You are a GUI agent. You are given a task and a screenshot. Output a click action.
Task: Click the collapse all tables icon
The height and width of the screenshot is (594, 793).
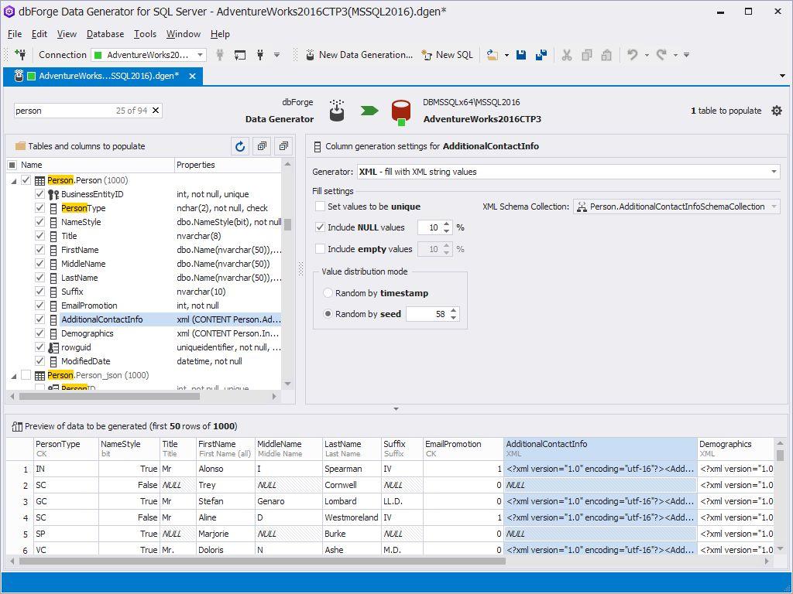point(283,146)
